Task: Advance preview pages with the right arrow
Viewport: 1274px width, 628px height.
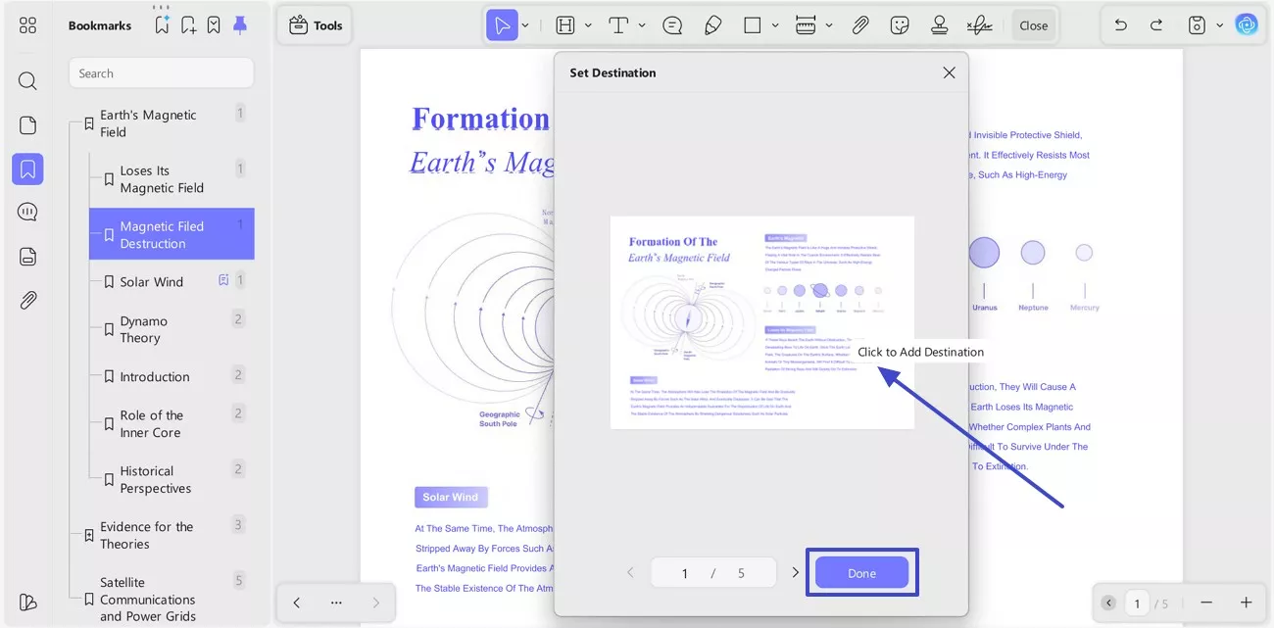Action: [x=795, y=572]
